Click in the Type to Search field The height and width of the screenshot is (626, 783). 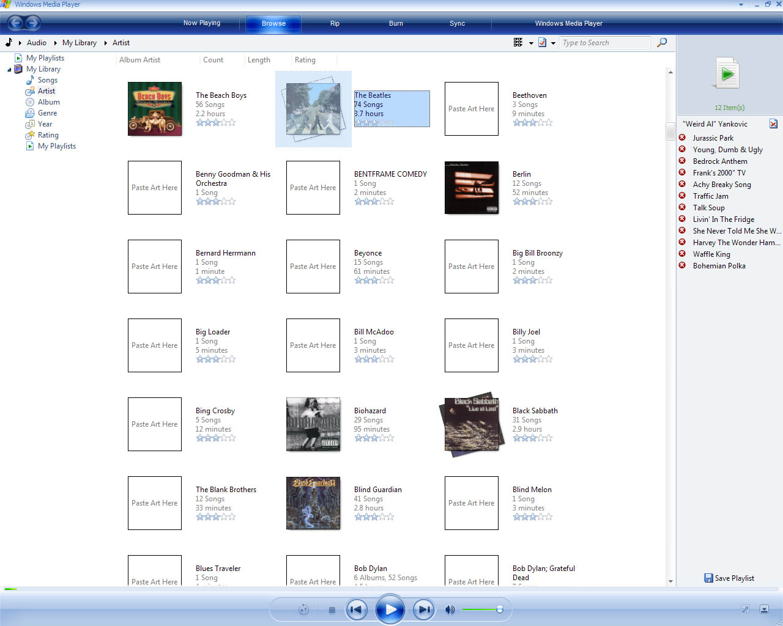tap(606, 43)
